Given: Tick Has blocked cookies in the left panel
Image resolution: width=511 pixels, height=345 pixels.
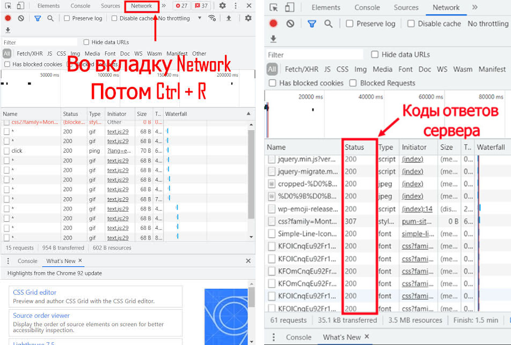Looking at the screenshot, I should (7, 64).
